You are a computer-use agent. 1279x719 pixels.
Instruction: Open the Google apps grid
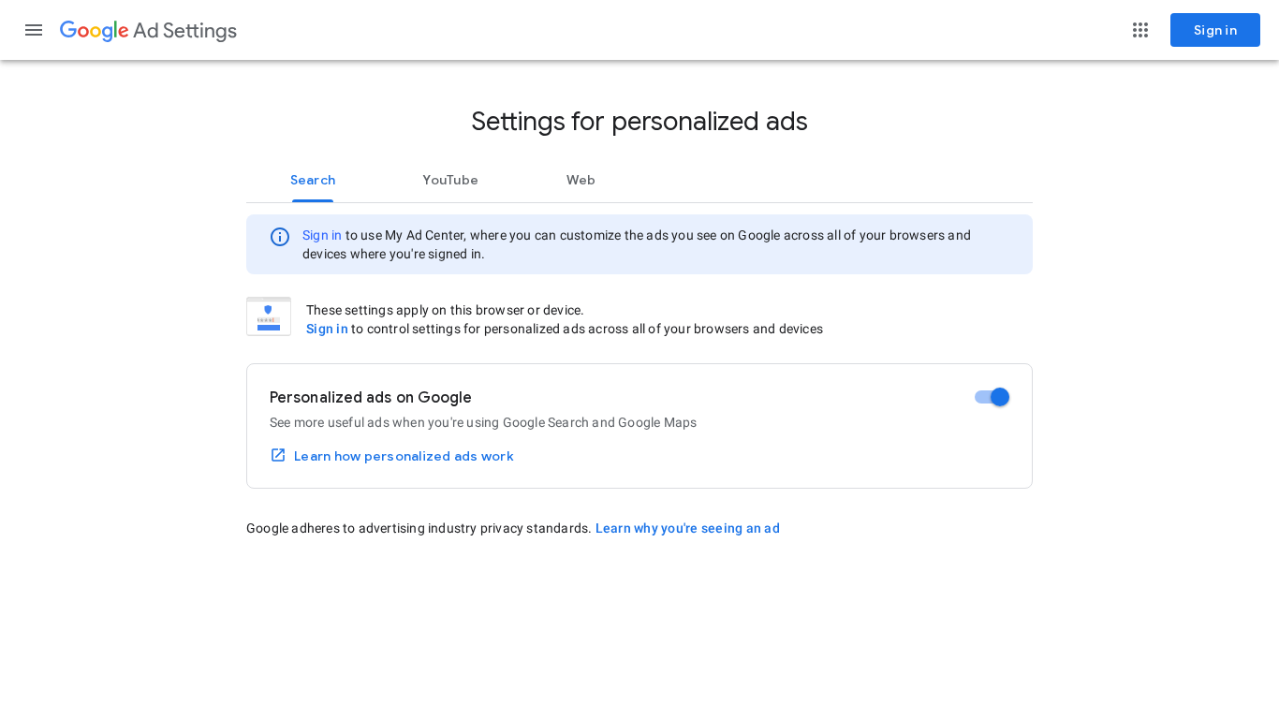click(x=1140, y=30)
